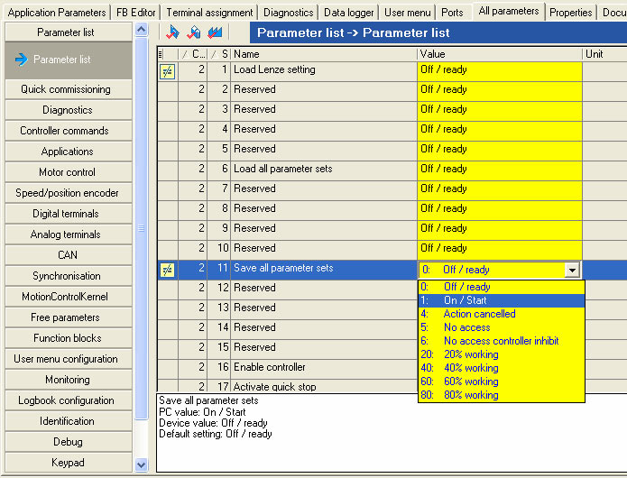Viewport: 627px width, 478px height.
Task: Click the sidebar scroll up arrow
Action: 141,30
